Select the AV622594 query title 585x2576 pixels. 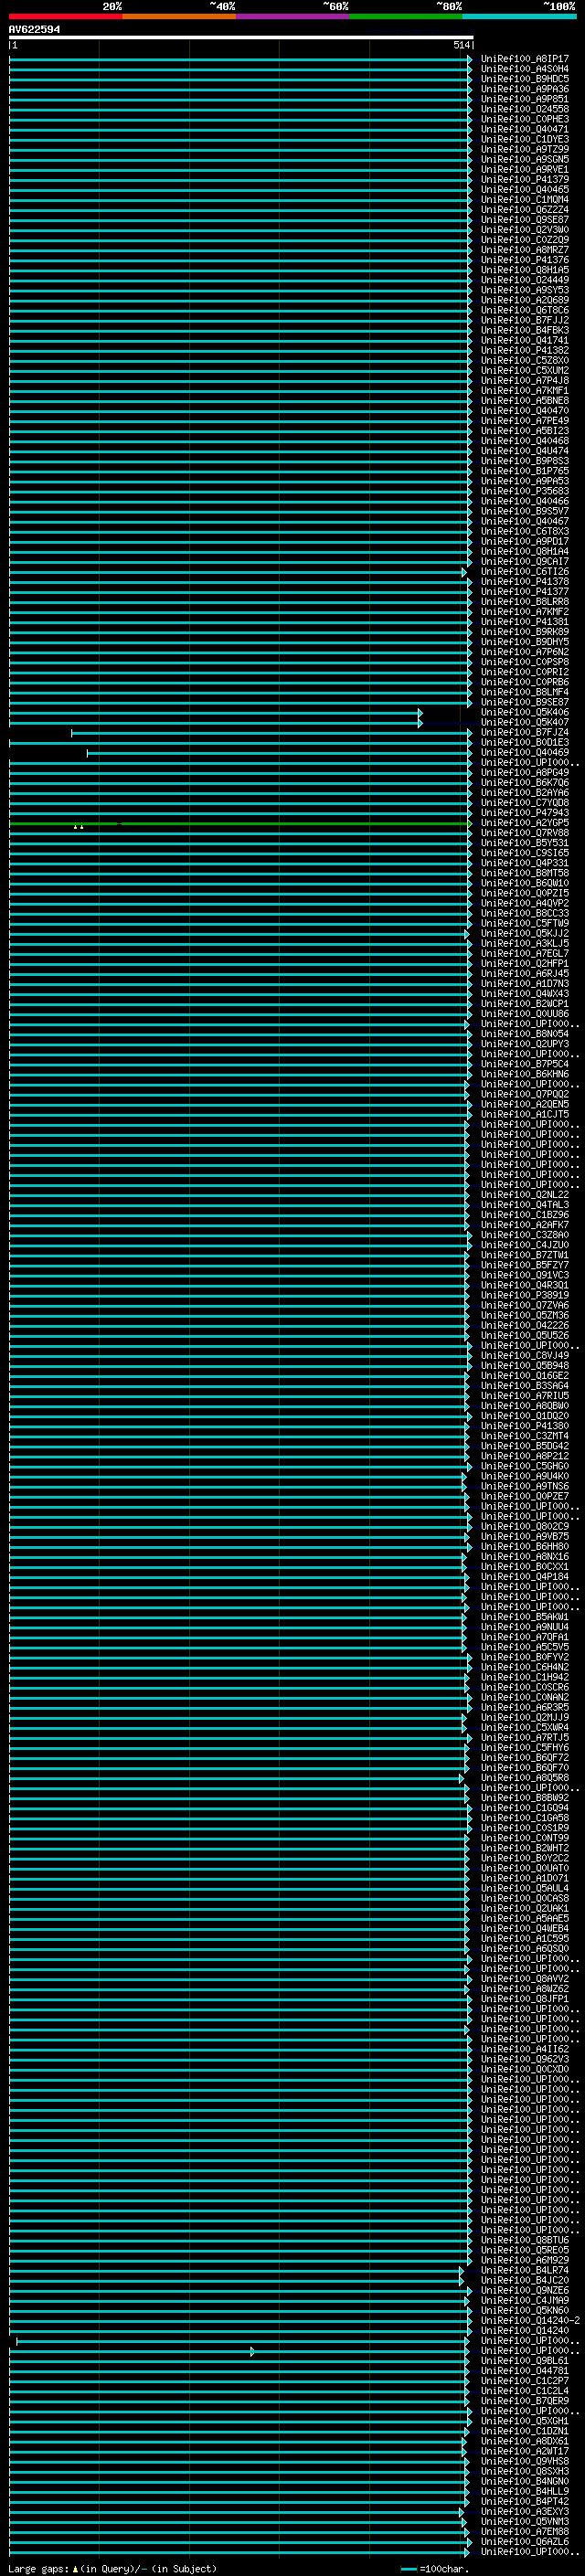[34, 29]
